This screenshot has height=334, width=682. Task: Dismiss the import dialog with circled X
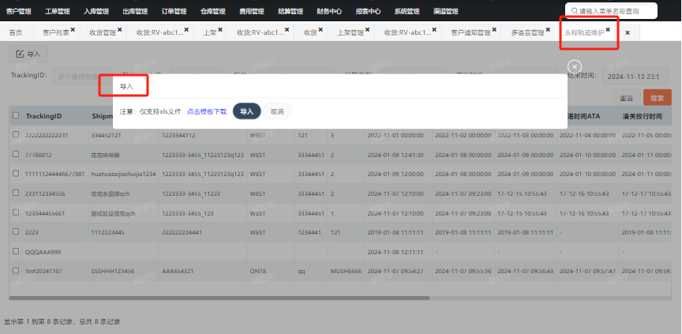[x=575, y=66]
